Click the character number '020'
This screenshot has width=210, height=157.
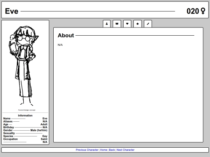[x=193, y=11]
